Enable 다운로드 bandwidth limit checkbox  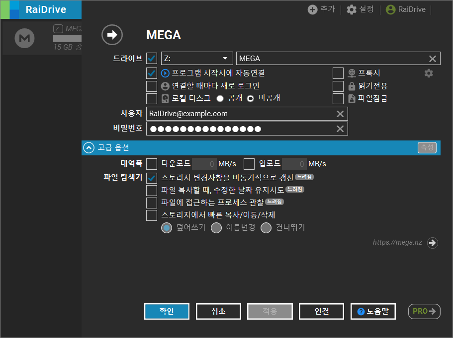[x=152, y=164]
